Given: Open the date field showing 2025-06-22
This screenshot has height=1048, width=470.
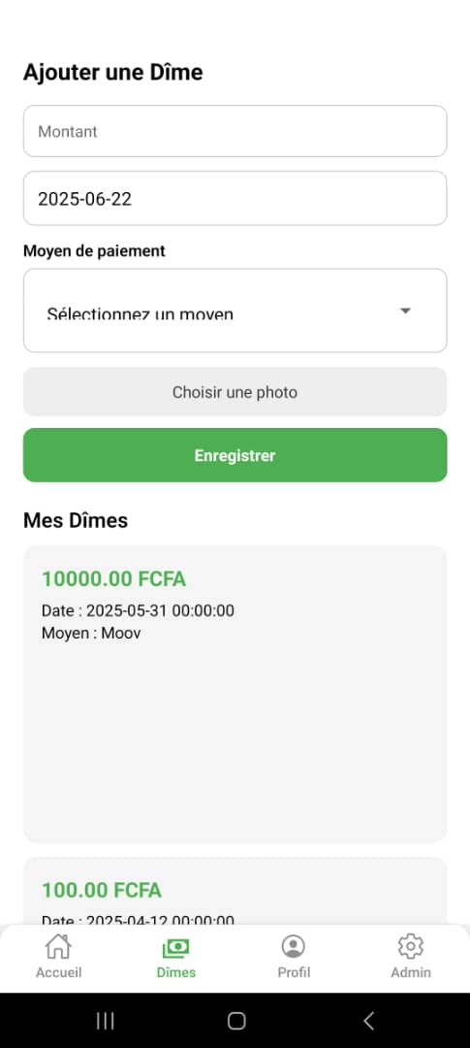Looking at the screenshot, I should 235,199.
